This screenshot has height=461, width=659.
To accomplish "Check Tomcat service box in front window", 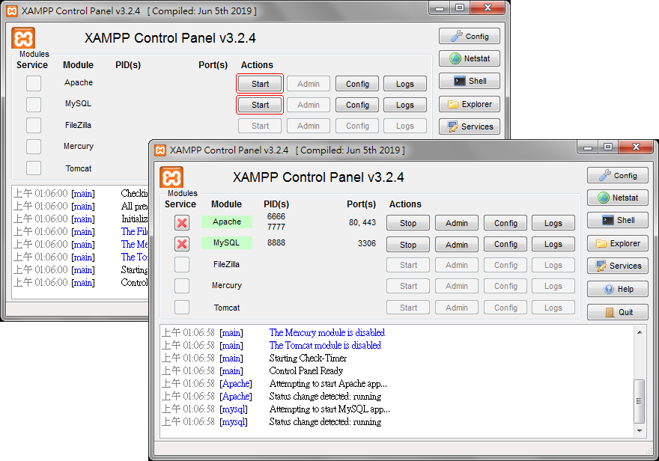I will pos(182,308).
